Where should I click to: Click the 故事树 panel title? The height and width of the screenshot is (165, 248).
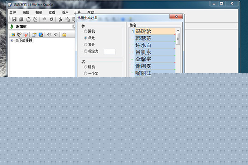21,27
